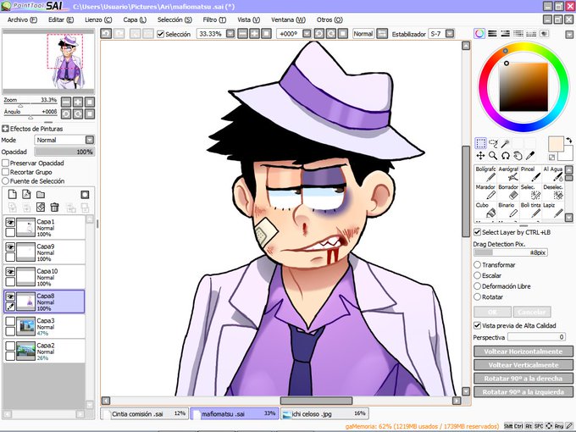This screenshot has width=576, height=432.
Task: Show layer Capa3 visibility box
Action: (x=10, y=321)
